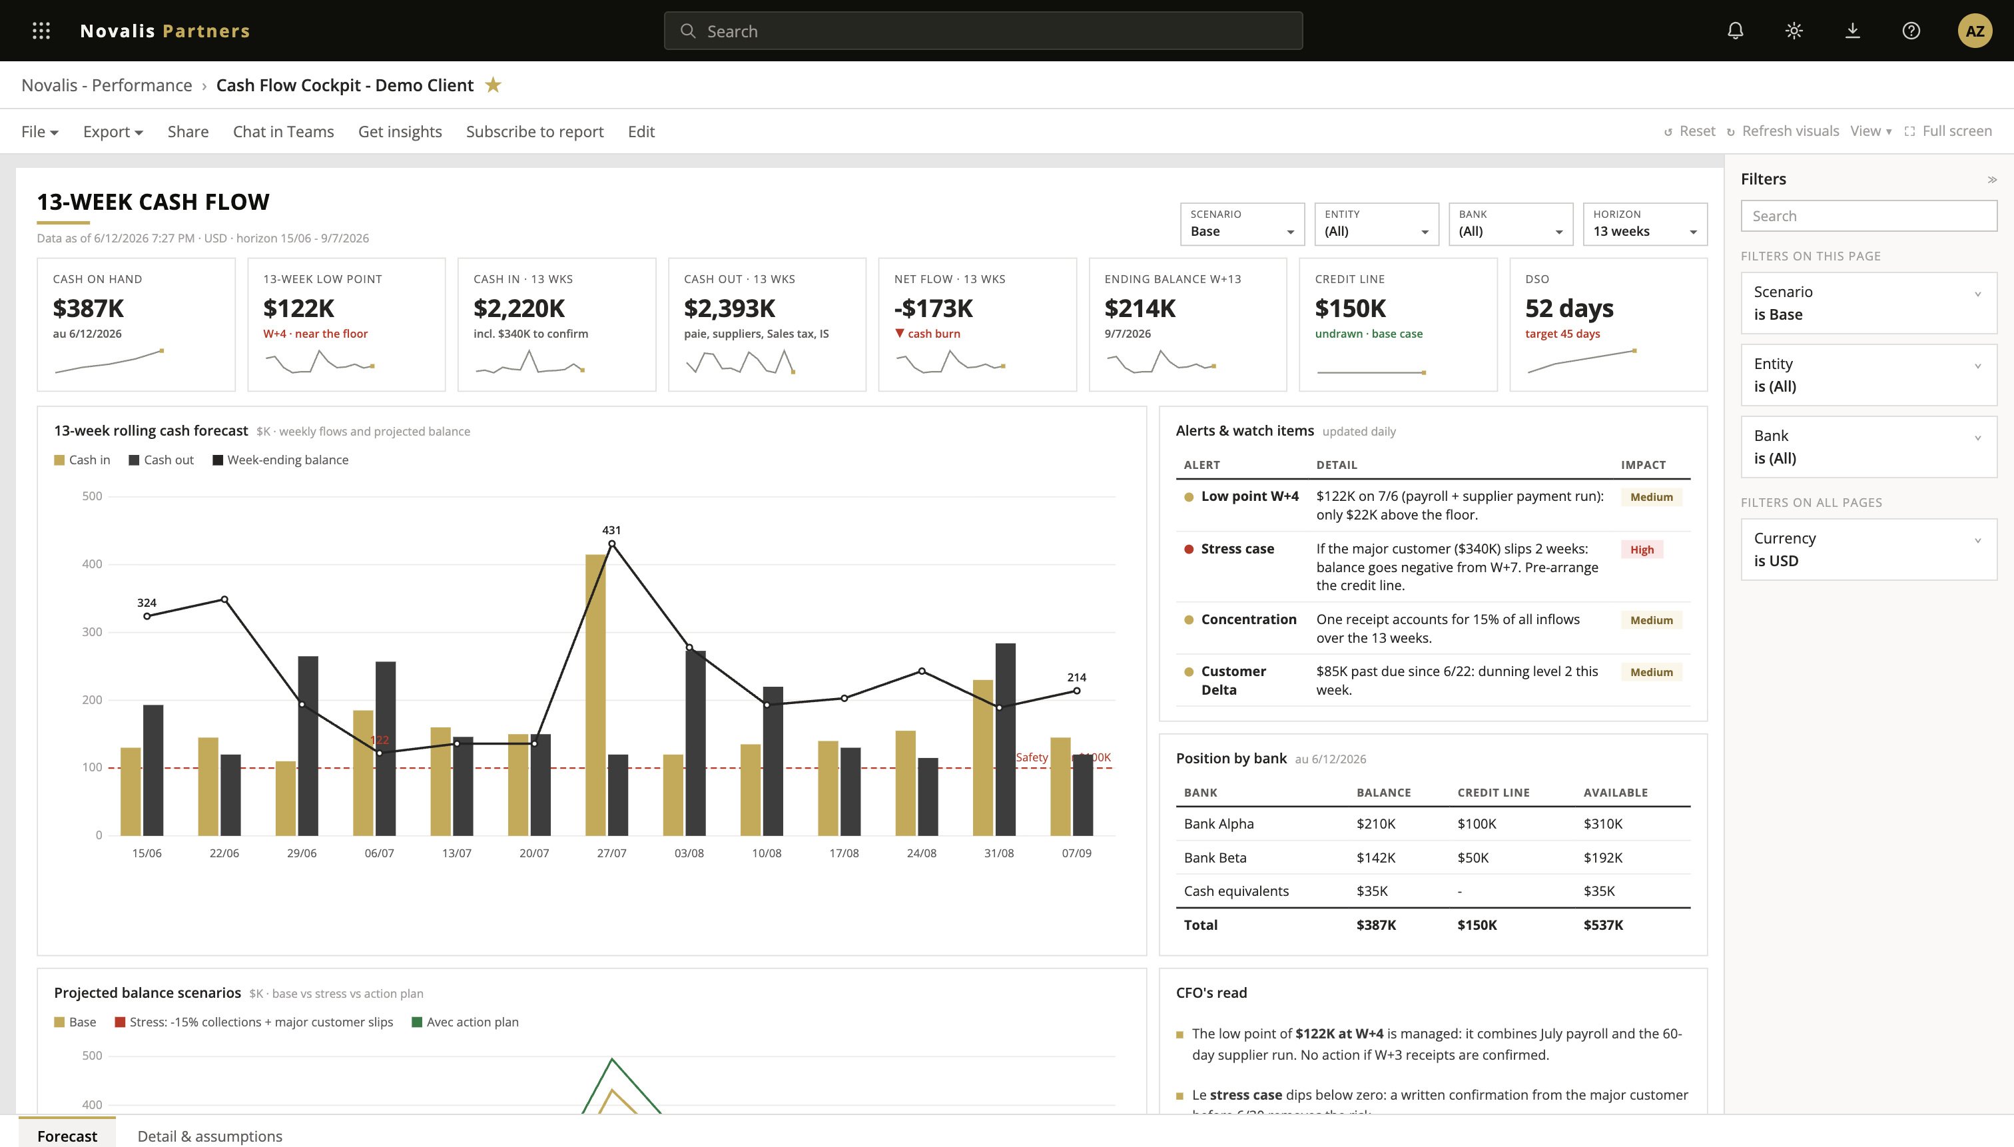This screenshot has height=1147, width=2014.
Task: Open the app launcher grid icon
Action: click(41, 31)
